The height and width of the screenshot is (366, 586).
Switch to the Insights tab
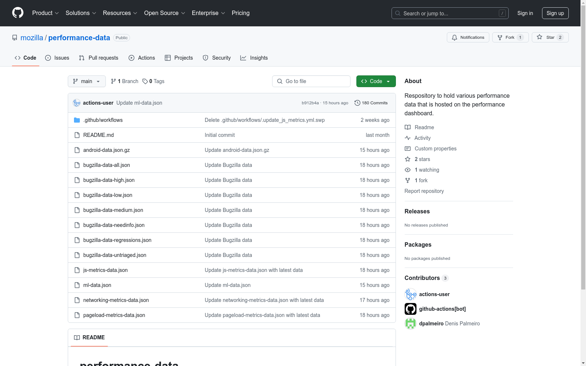coord(254,58)
